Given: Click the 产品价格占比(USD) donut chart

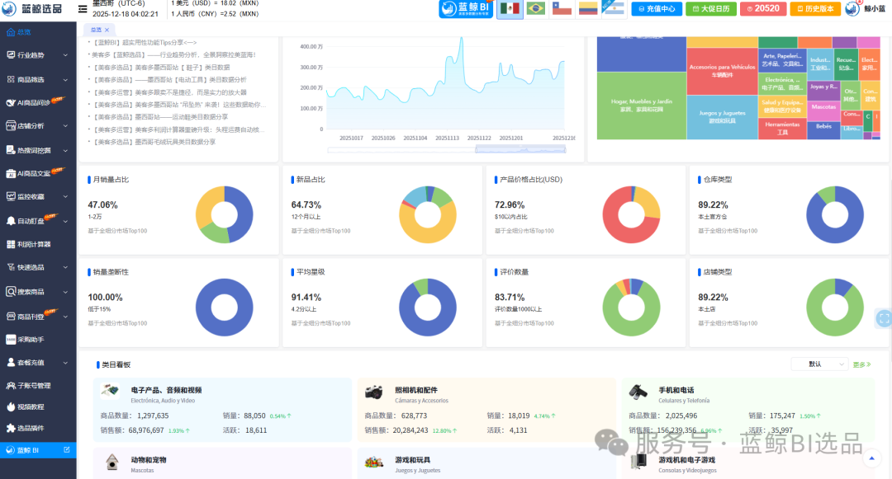Looking at the screenshot, I should pyautogui.click(x=632, y=214).
